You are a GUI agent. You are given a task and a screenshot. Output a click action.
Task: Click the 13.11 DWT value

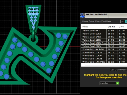[x=122, y=49]
